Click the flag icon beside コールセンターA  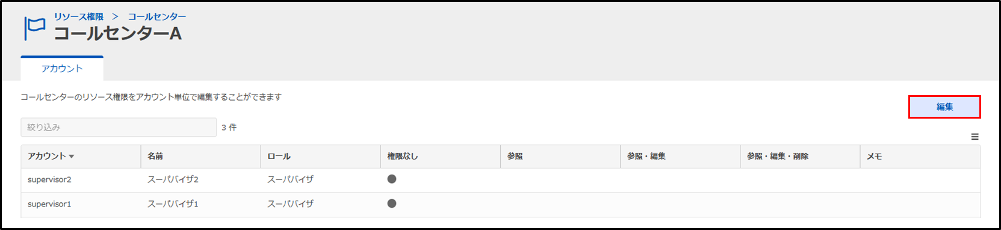(34, 28)
